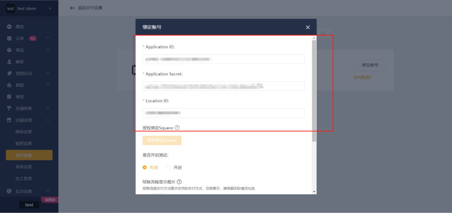Click the 旗舰版 edition badge
This screenshot has width=452, height=213.
point(50,200)
